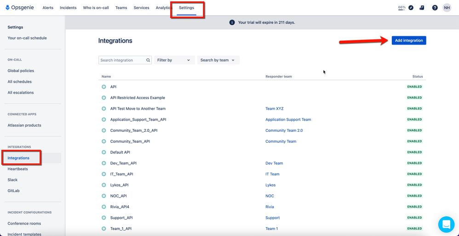This screenshot has height=236, width=459.
Task: Select the Settings tab
Action: (186, 8)
